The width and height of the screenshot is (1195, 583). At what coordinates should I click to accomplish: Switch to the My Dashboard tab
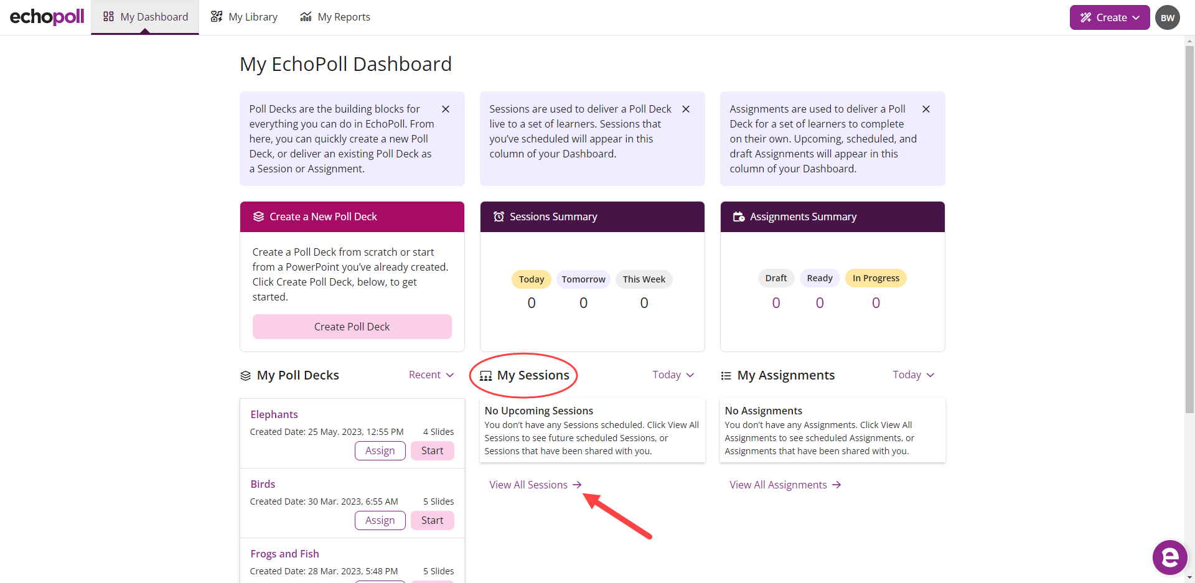click(145, 17)
